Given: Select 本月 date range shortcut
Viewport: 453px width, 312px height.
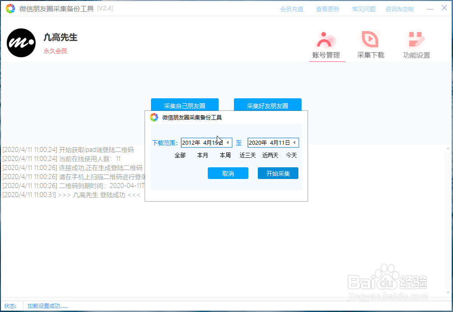Looking at the screenshot, I should click(x=202, y=156).
